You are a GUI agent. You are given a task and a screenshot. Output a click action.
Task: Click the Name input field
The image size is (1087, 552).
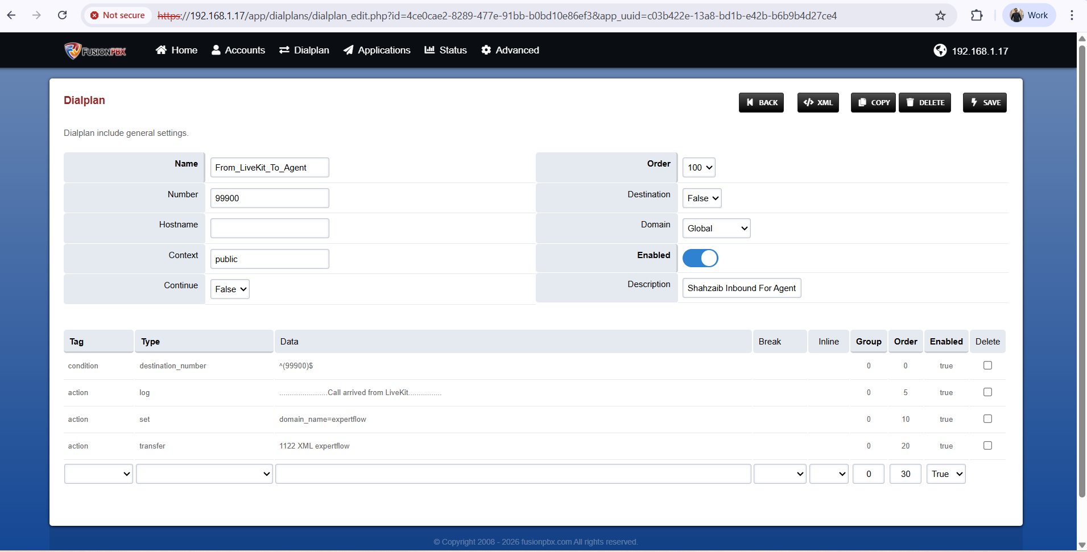(270, 168)
